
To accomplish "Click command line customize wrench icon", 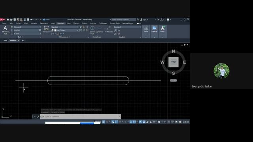I will tap(38, 117).
